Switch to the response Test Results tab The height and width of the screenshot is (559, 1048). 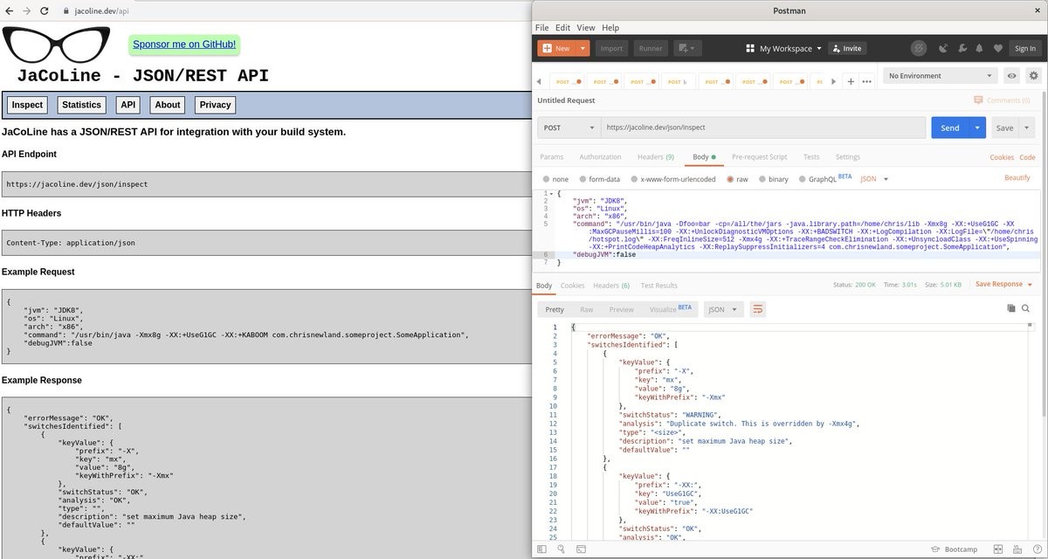click(x=658, y=286)
